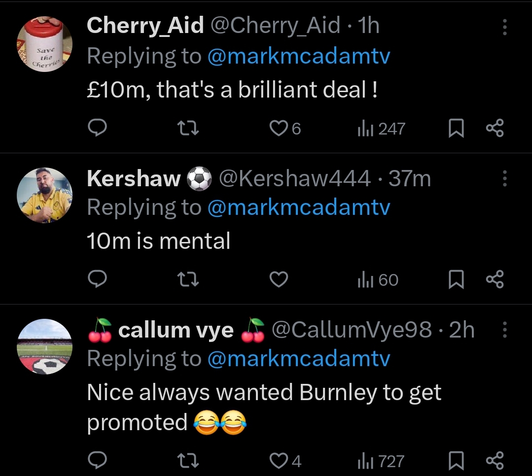Reply to Kershaw's '10m is mental' tweet
Image resolution: width=532 pixels, height=476 pixels.
tap(98, 280)
